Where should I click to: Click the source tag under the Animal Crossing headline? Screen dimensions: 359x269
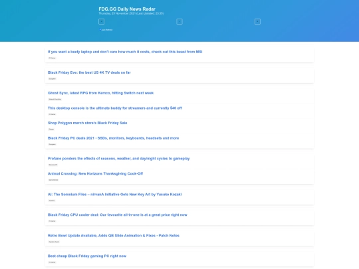(53, 180)
